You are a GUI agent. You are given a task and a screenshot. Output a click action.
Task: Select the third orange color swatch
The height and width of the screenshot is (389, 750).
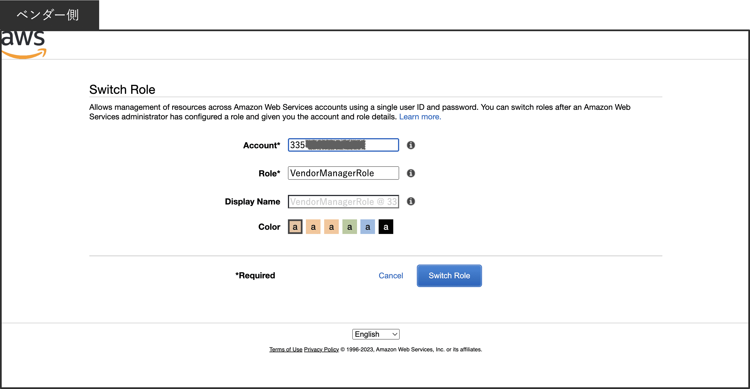(331, 227)
